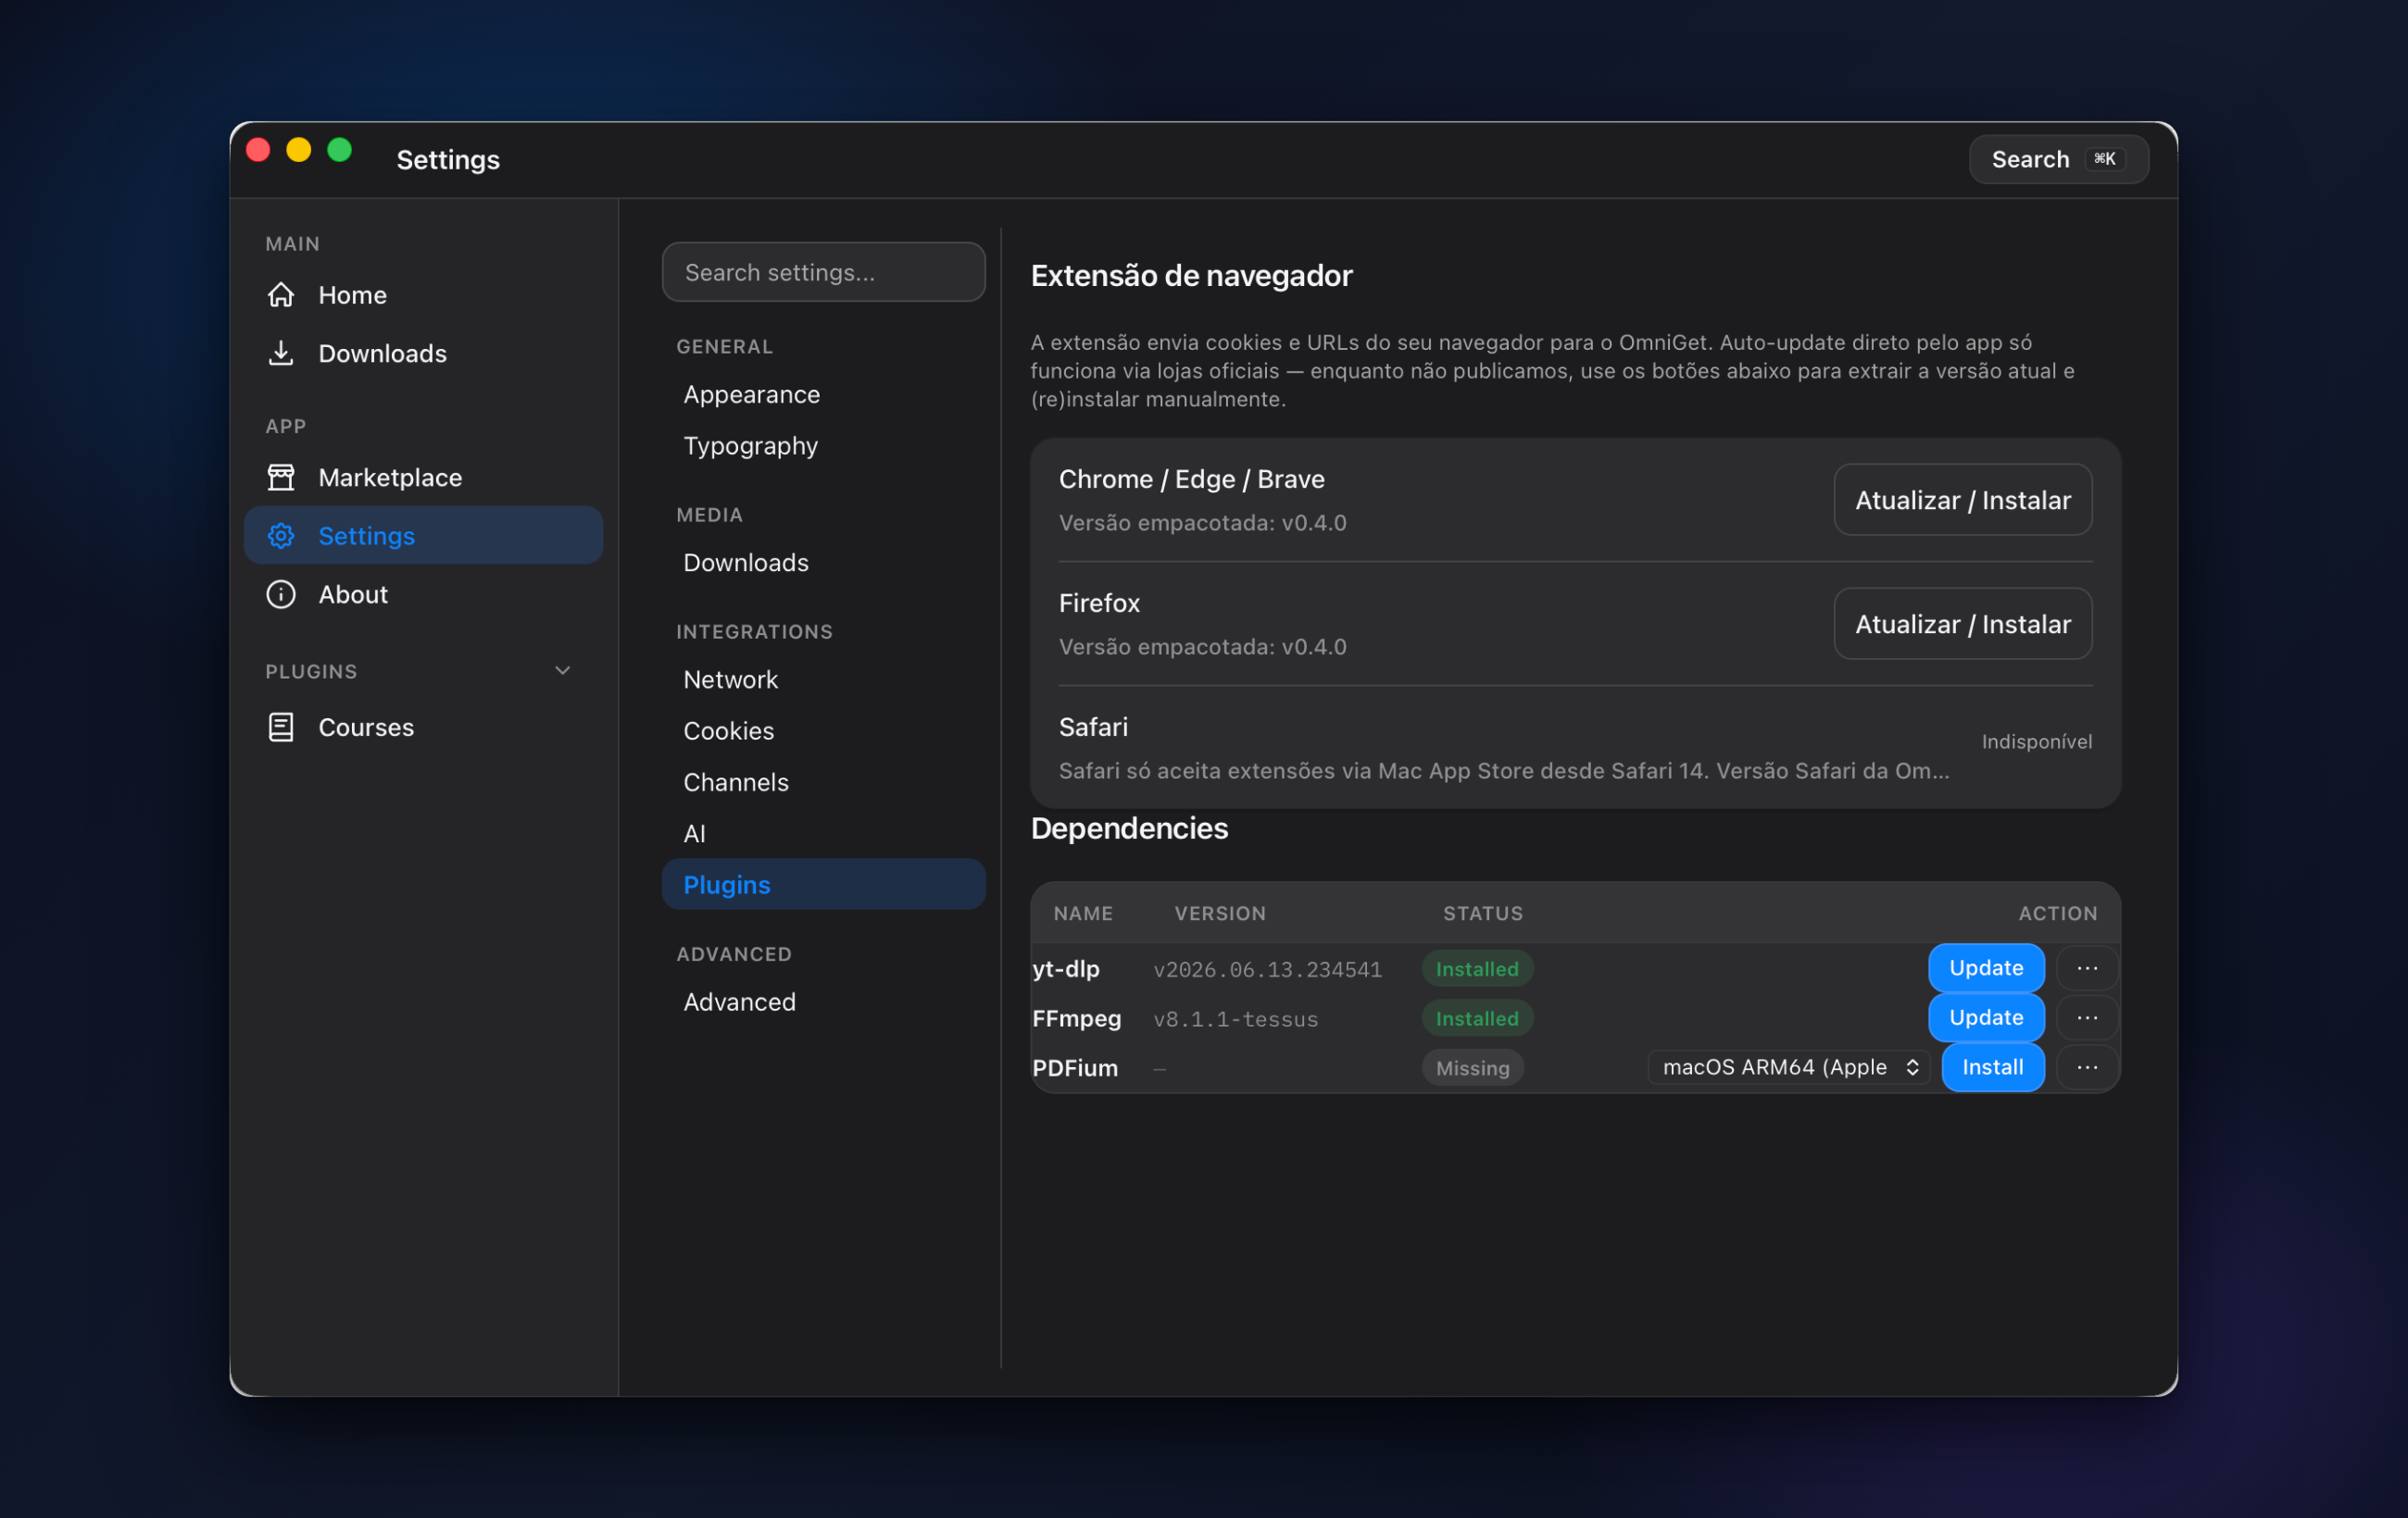Click the Extensão de navegador heading
Viewport: 2408px width, 1518px height.
[x=1191, y=275]
